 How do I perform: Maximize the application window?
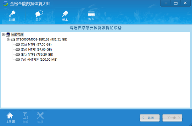click(x=176, y=3)
